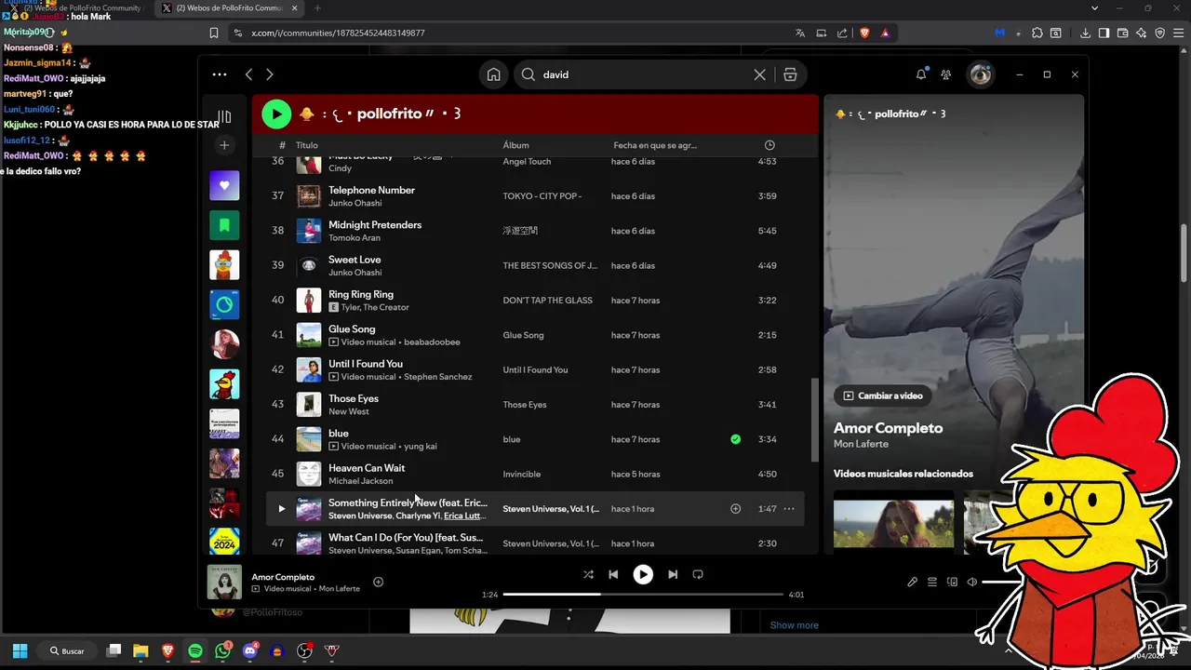
Task: Open the 2024 playlist in sidebar
Action: point(224,541)
